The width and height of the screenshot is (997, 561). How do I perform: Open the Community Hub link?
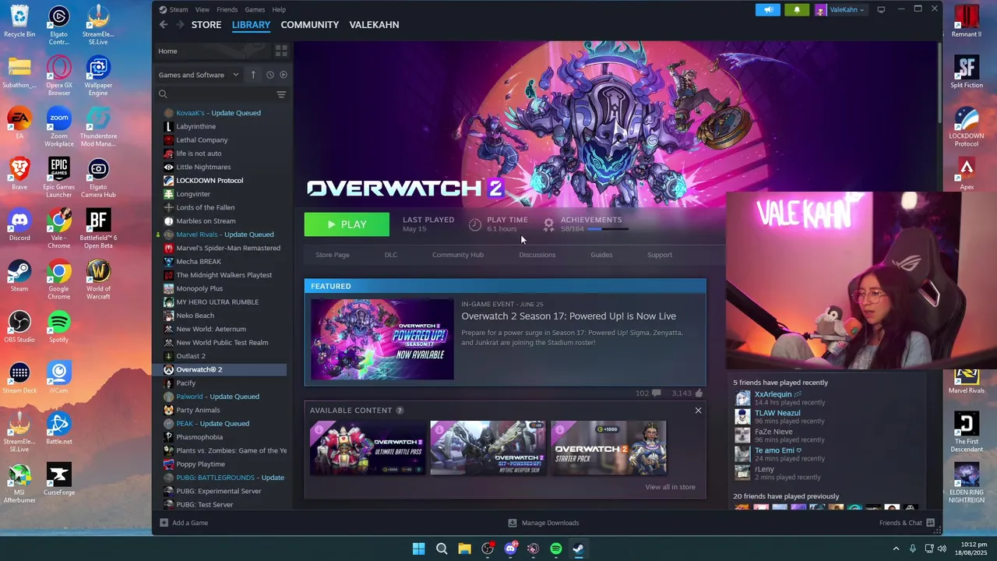[x=458, y=255]
